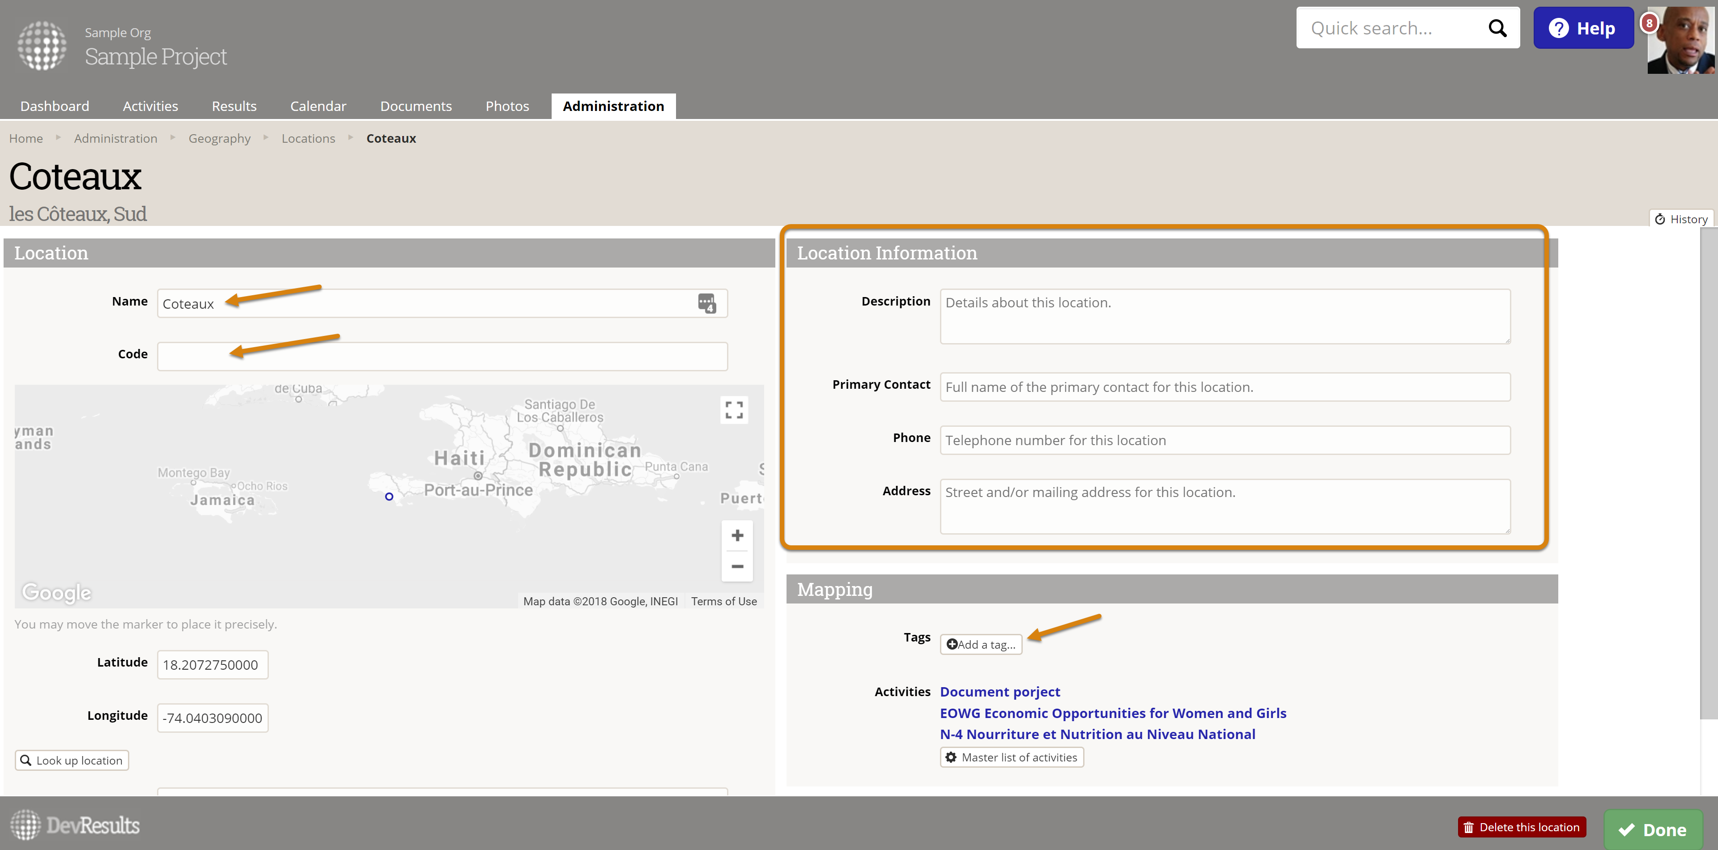Viewport: 1718px width, 850px height.
Task: Toggle map fullscreen view icon
Action: coord(734,409)
